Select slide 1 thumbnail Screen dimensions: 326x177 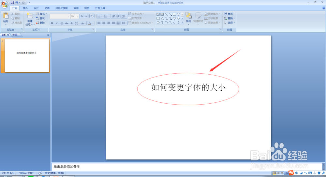(x=27, y=56)
